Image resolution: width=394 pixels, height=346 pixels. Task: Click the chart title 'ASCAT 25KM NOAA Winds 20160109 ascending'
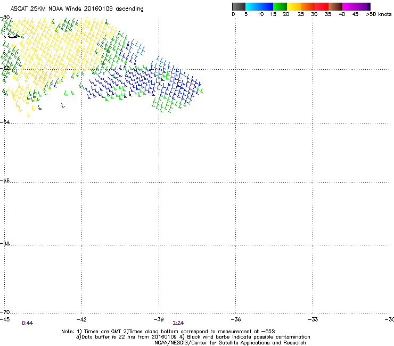pyautogui.click(x=77, y=9)
